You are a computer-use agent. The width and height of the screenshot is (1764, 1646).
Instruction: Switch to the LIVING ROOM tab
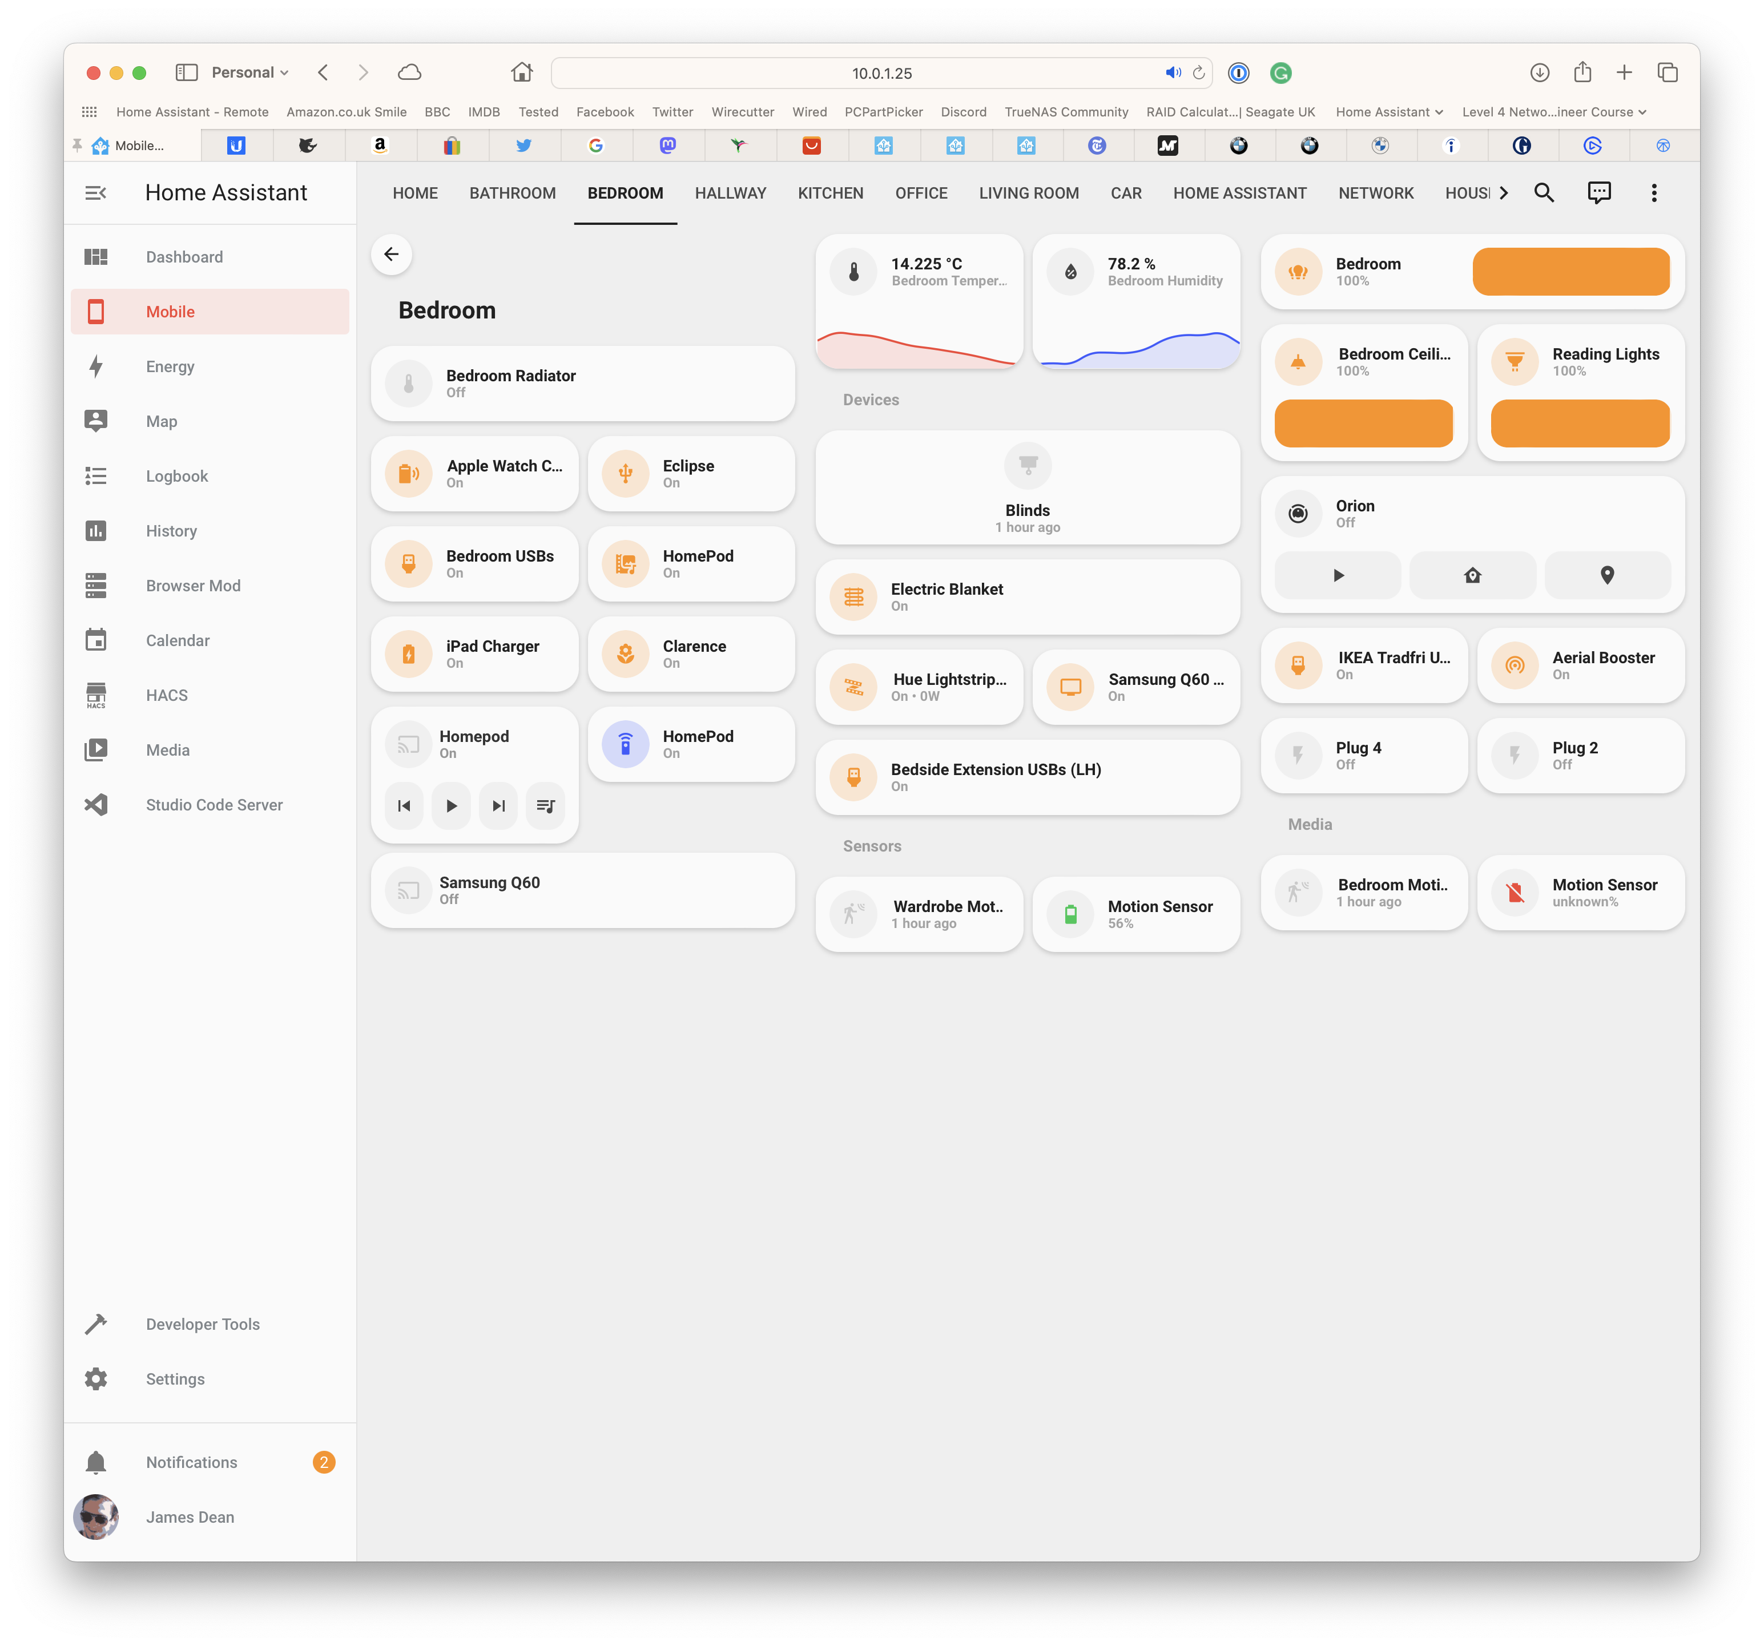click(x=1029, y=192)
